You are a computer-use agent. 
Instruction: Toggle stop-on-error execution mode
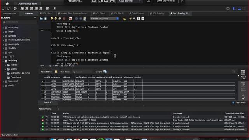pyautogui.click(x=70, y=19)
